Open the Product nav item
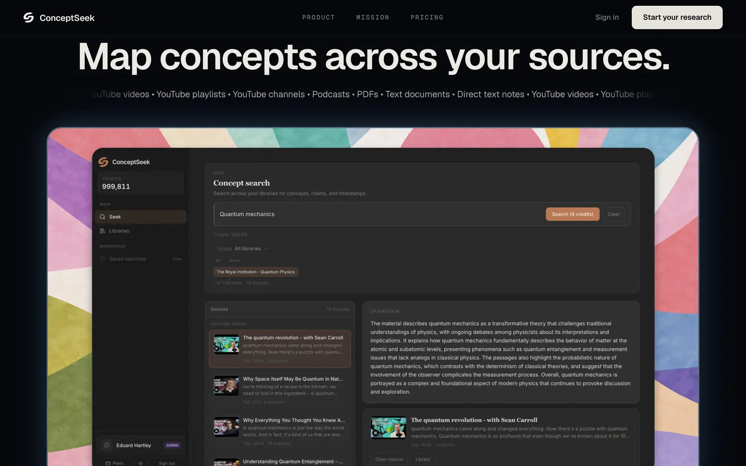The height and width of the screenshot is (466, 746). pyautogui.click(x=318, y=17)
